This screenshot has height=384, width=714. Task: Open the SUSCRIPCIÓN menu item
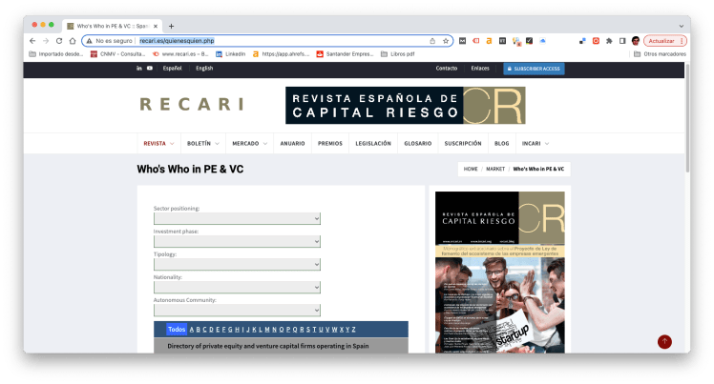tap(463, 144)
